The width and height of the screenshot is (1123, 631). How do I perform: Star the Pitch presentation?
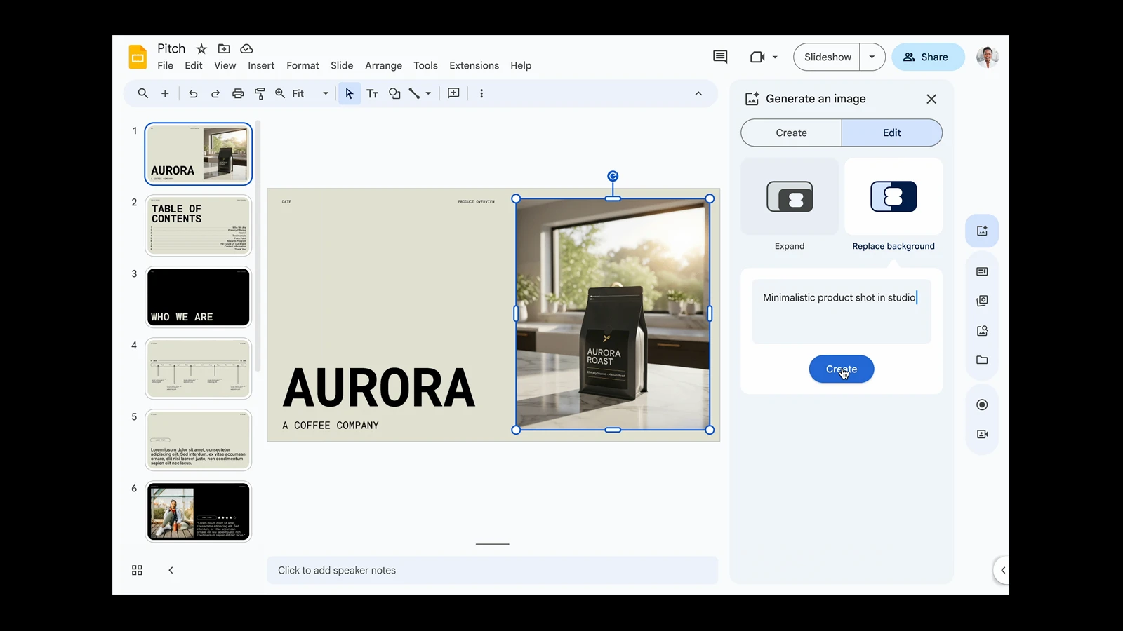201,48
